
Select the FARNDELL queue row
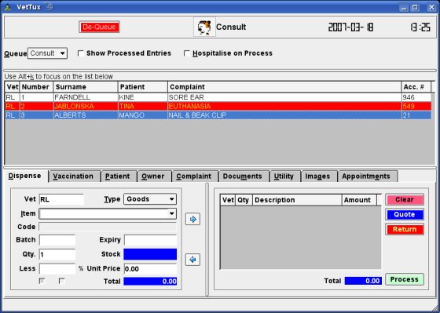[x=218, y=97]
